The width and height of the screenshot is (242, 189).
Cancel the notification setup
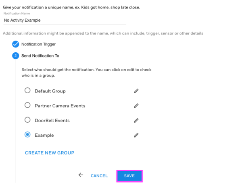pyautogui.click(x=99, y=176)
